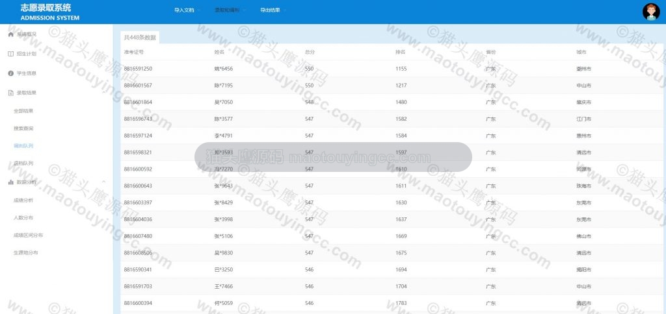The height and width of the screenshot is (314, 666).
Task: Click the rank cell 1669
Action: (x=401, y=236)
